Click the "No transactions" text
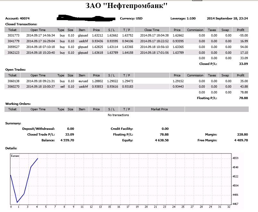 [x=118, y=115]
